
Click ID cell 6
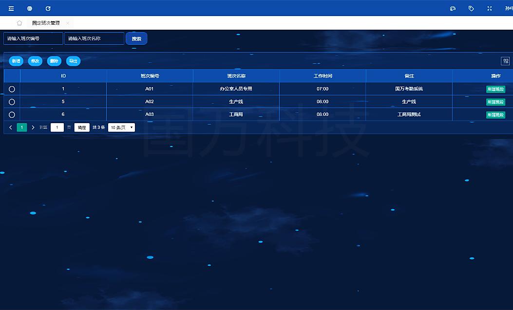coord(63,114)
